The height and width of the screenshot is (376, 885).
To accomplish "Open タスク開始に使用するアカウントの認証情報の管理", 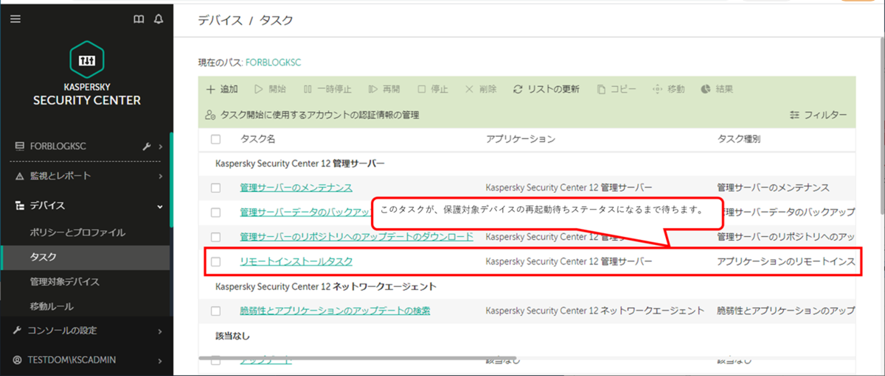I will pos(313,116).
